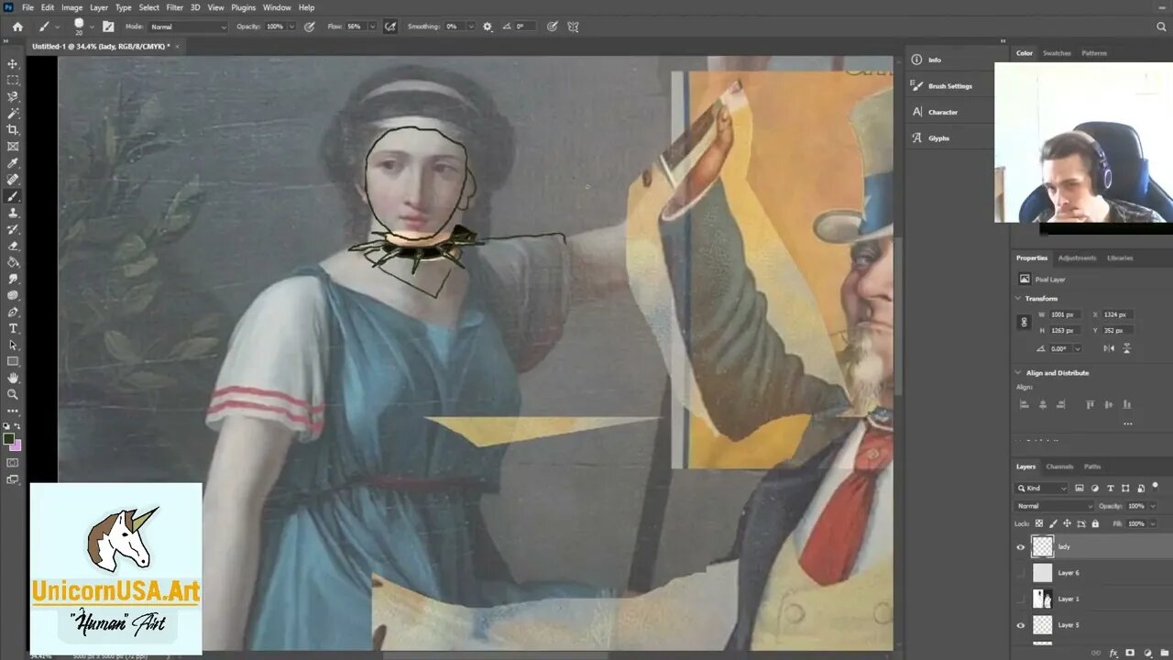
Task: Open the blending Mode dropdown in options bar
Action: pos(188,27)
